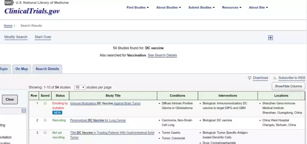Viewport: 307px width, 144px height.
Task: Collapse the filter panel minus icon
Action: (24, 111)
